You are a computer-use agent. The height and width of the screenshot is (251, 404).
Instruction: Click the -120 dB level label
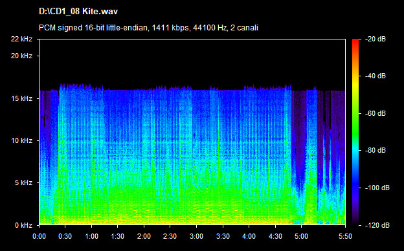tap(377, 225)
